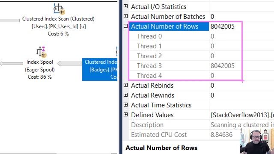Click the webcam video overlay thumbnail

pyautogui.click(x=257, y=141)
